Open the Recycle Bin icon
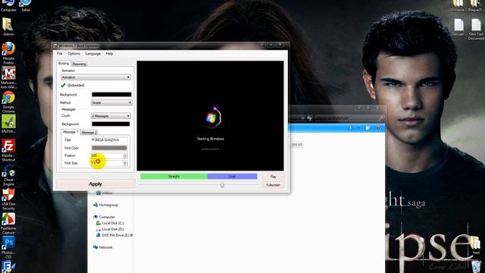The height and width of the screenshot is (273, 485). [477, 266]
